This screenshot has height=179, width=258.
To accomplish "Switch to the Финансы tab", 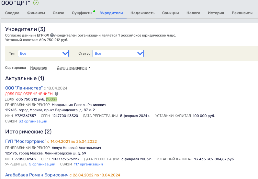I will (36, 13).
